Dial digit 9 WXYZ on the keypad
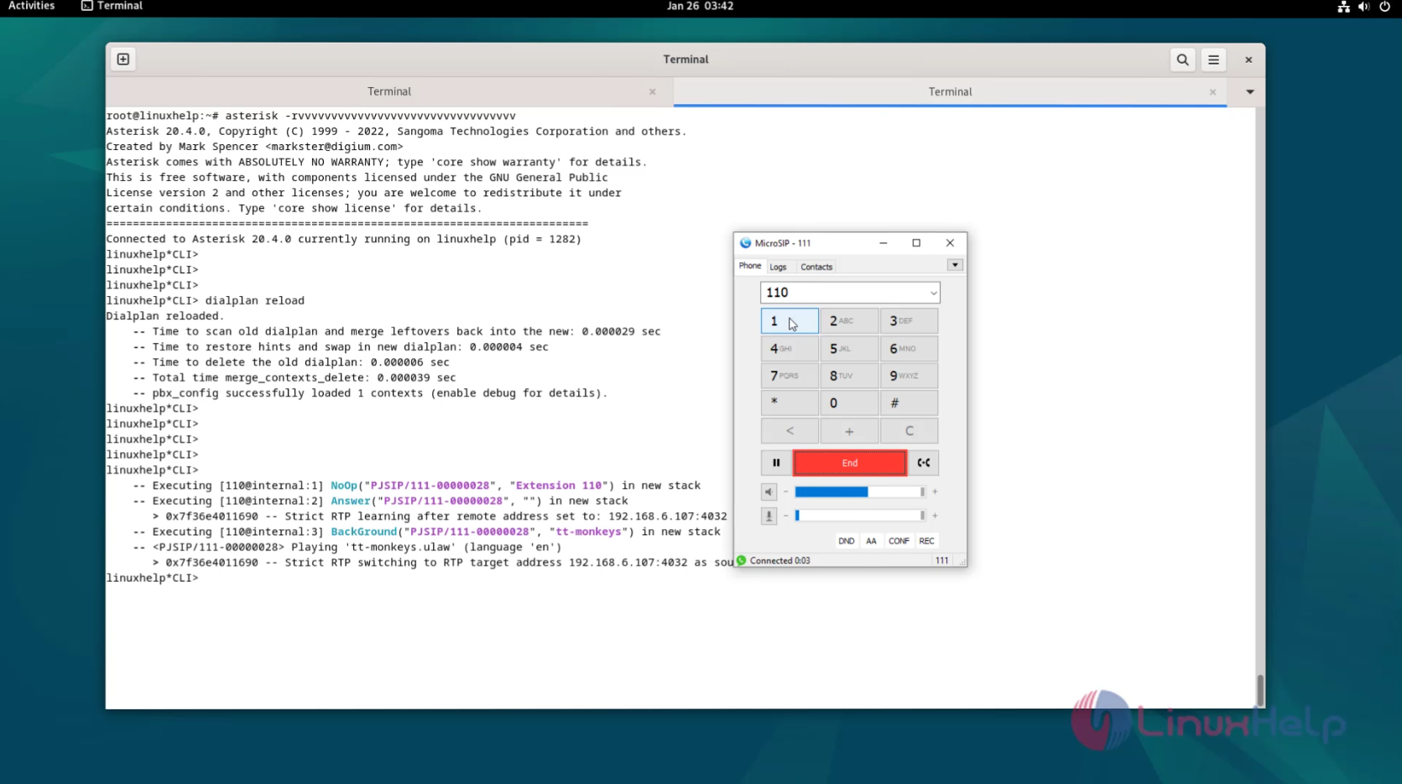Image resolution: width=1402 pixels, height=784 pixels. [909, 376]
